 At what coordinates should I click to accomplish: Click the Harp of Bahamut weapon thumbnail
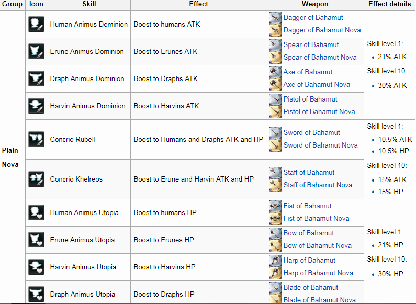[x=275, y=261]
